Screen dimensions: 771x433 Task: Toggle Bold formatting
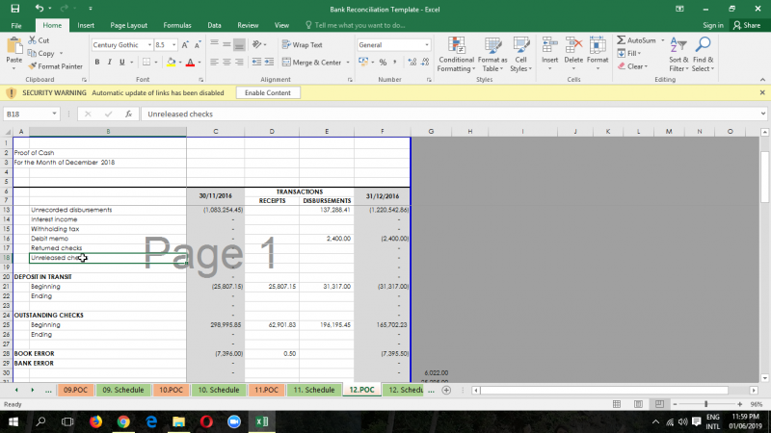97,62
